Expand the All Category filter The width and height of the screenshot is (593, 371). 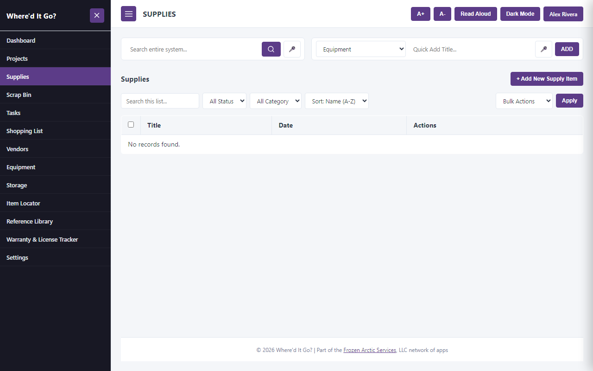click(276, 101)
